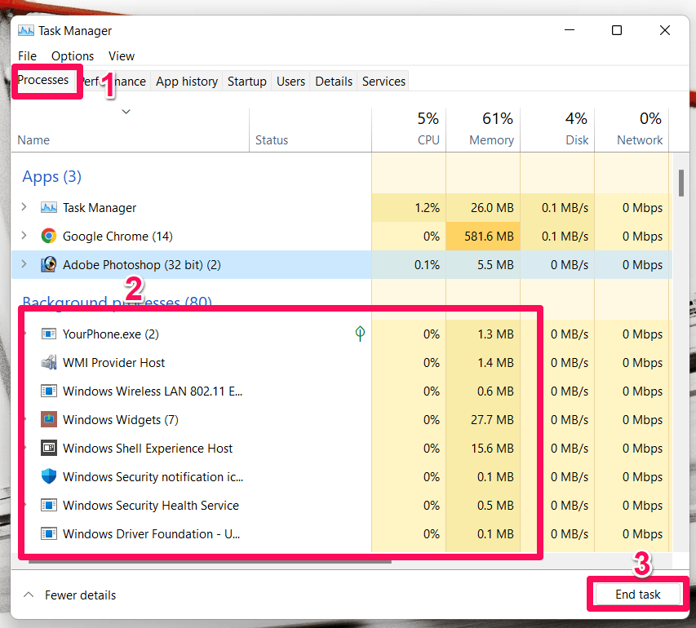The width and height of the screenshot is (696, 628).
Task: Expand the Google Chrome process group
Action: click(x=24, y=237)
